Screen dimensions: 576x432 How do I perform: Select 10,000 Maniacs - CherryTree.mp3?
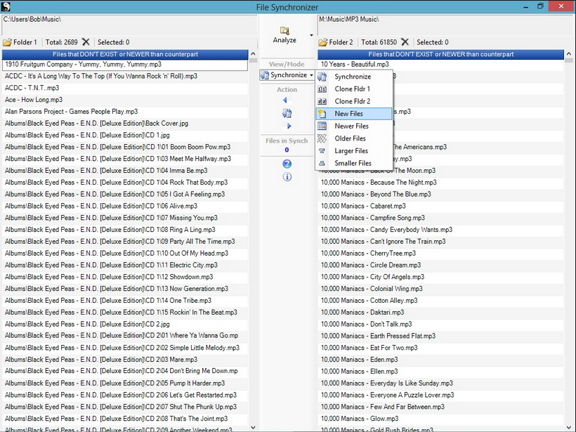(x=441, y=254)
